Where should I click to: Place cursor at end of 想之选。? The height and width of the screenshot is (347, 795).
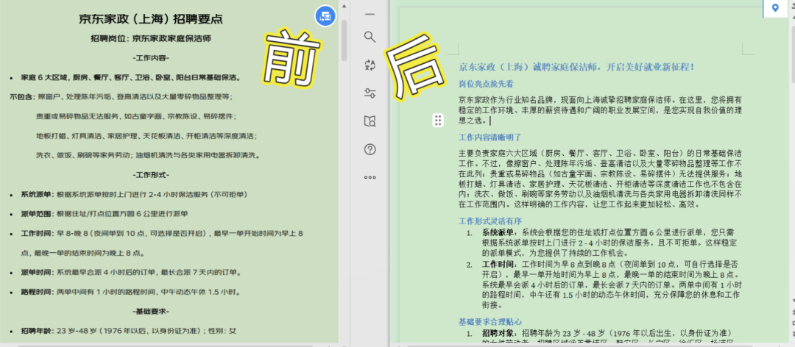click(490, 121)
